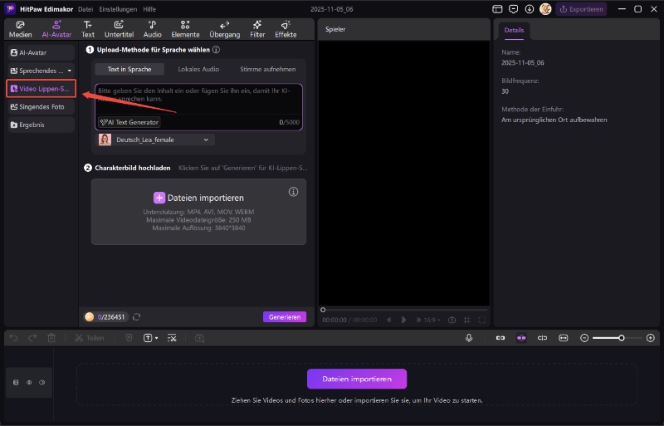This screenshot has width=664, height=426.
Task: Click the zoom-in plus icon on timeline
Action: (650, 338)
